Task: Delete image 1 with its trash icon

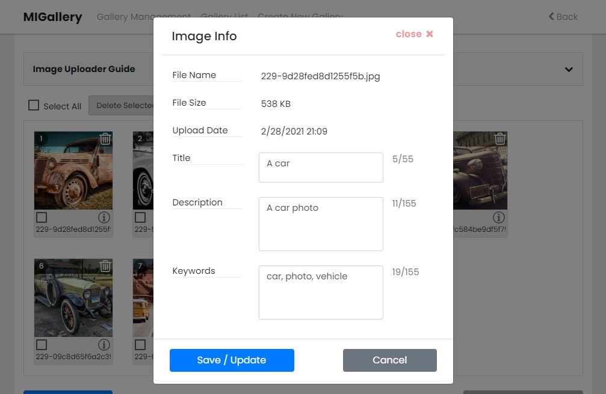Action: coord(105,139)
